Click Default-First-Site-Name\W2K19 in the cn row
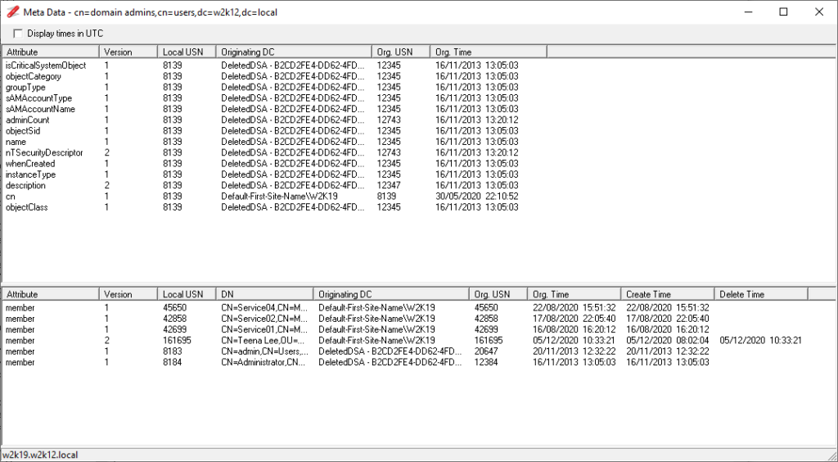 coord(279,197)
